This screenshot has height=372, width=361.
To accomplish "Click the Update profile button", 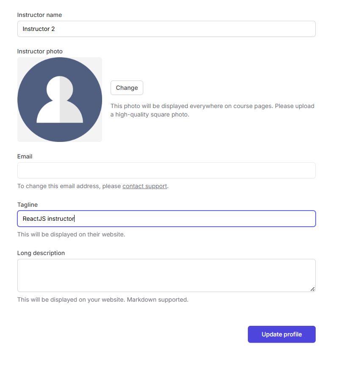I will [x=281, y=334].
